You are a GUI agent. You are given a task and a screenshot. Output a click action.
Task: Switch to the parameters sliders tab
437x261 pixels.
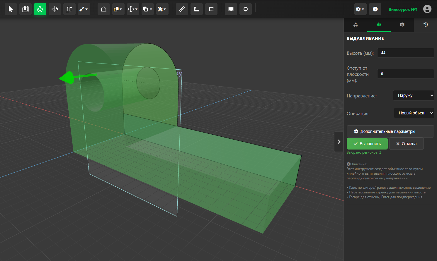pyautogui.click(x=379, y=25)
